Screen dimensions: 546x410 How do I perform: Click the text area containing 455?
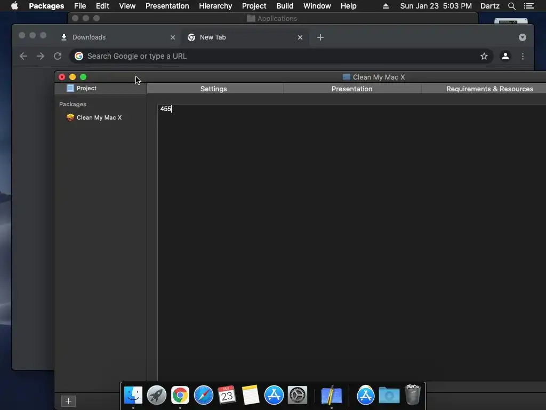[352, 243]
